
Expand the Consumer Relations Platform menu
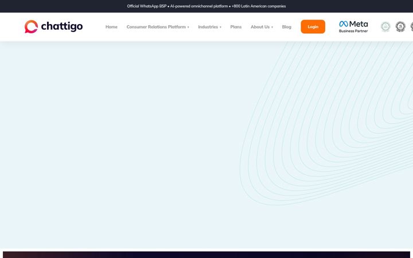coord(158,27)
